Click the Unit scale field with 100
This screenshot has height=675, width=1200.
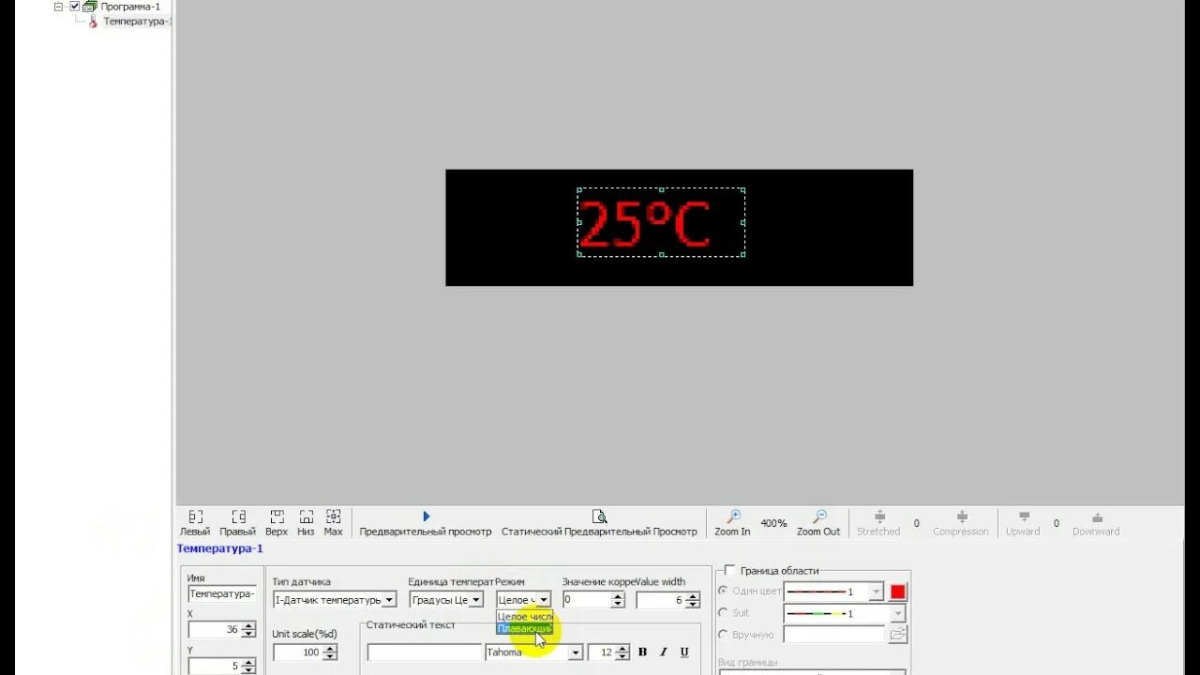[296, 652]
